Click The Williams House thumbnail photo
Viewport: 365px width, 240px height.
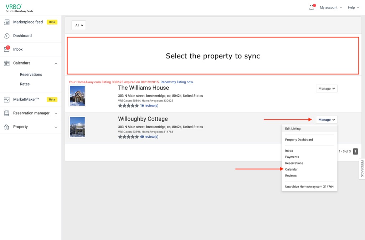[x=77, y=96]
